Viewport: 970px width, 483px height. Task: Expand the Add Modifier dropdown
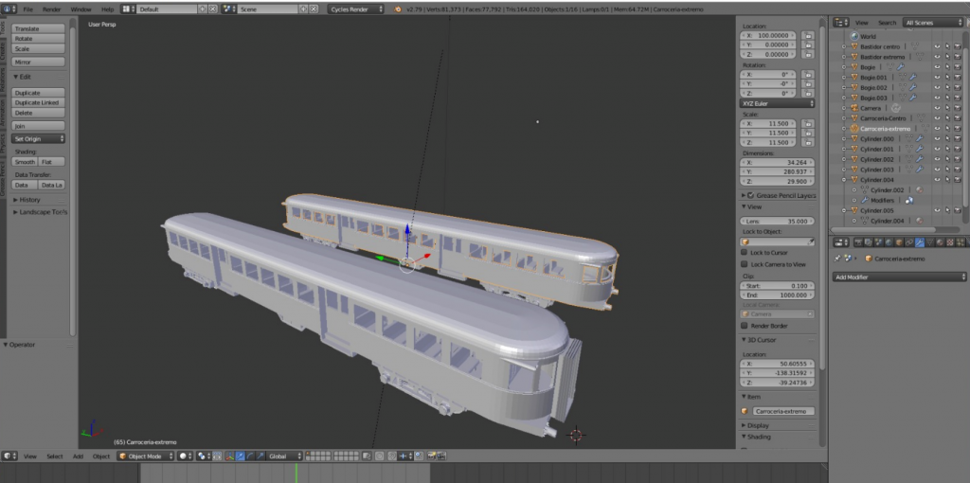pyautogui.click(x=898, y=277)
